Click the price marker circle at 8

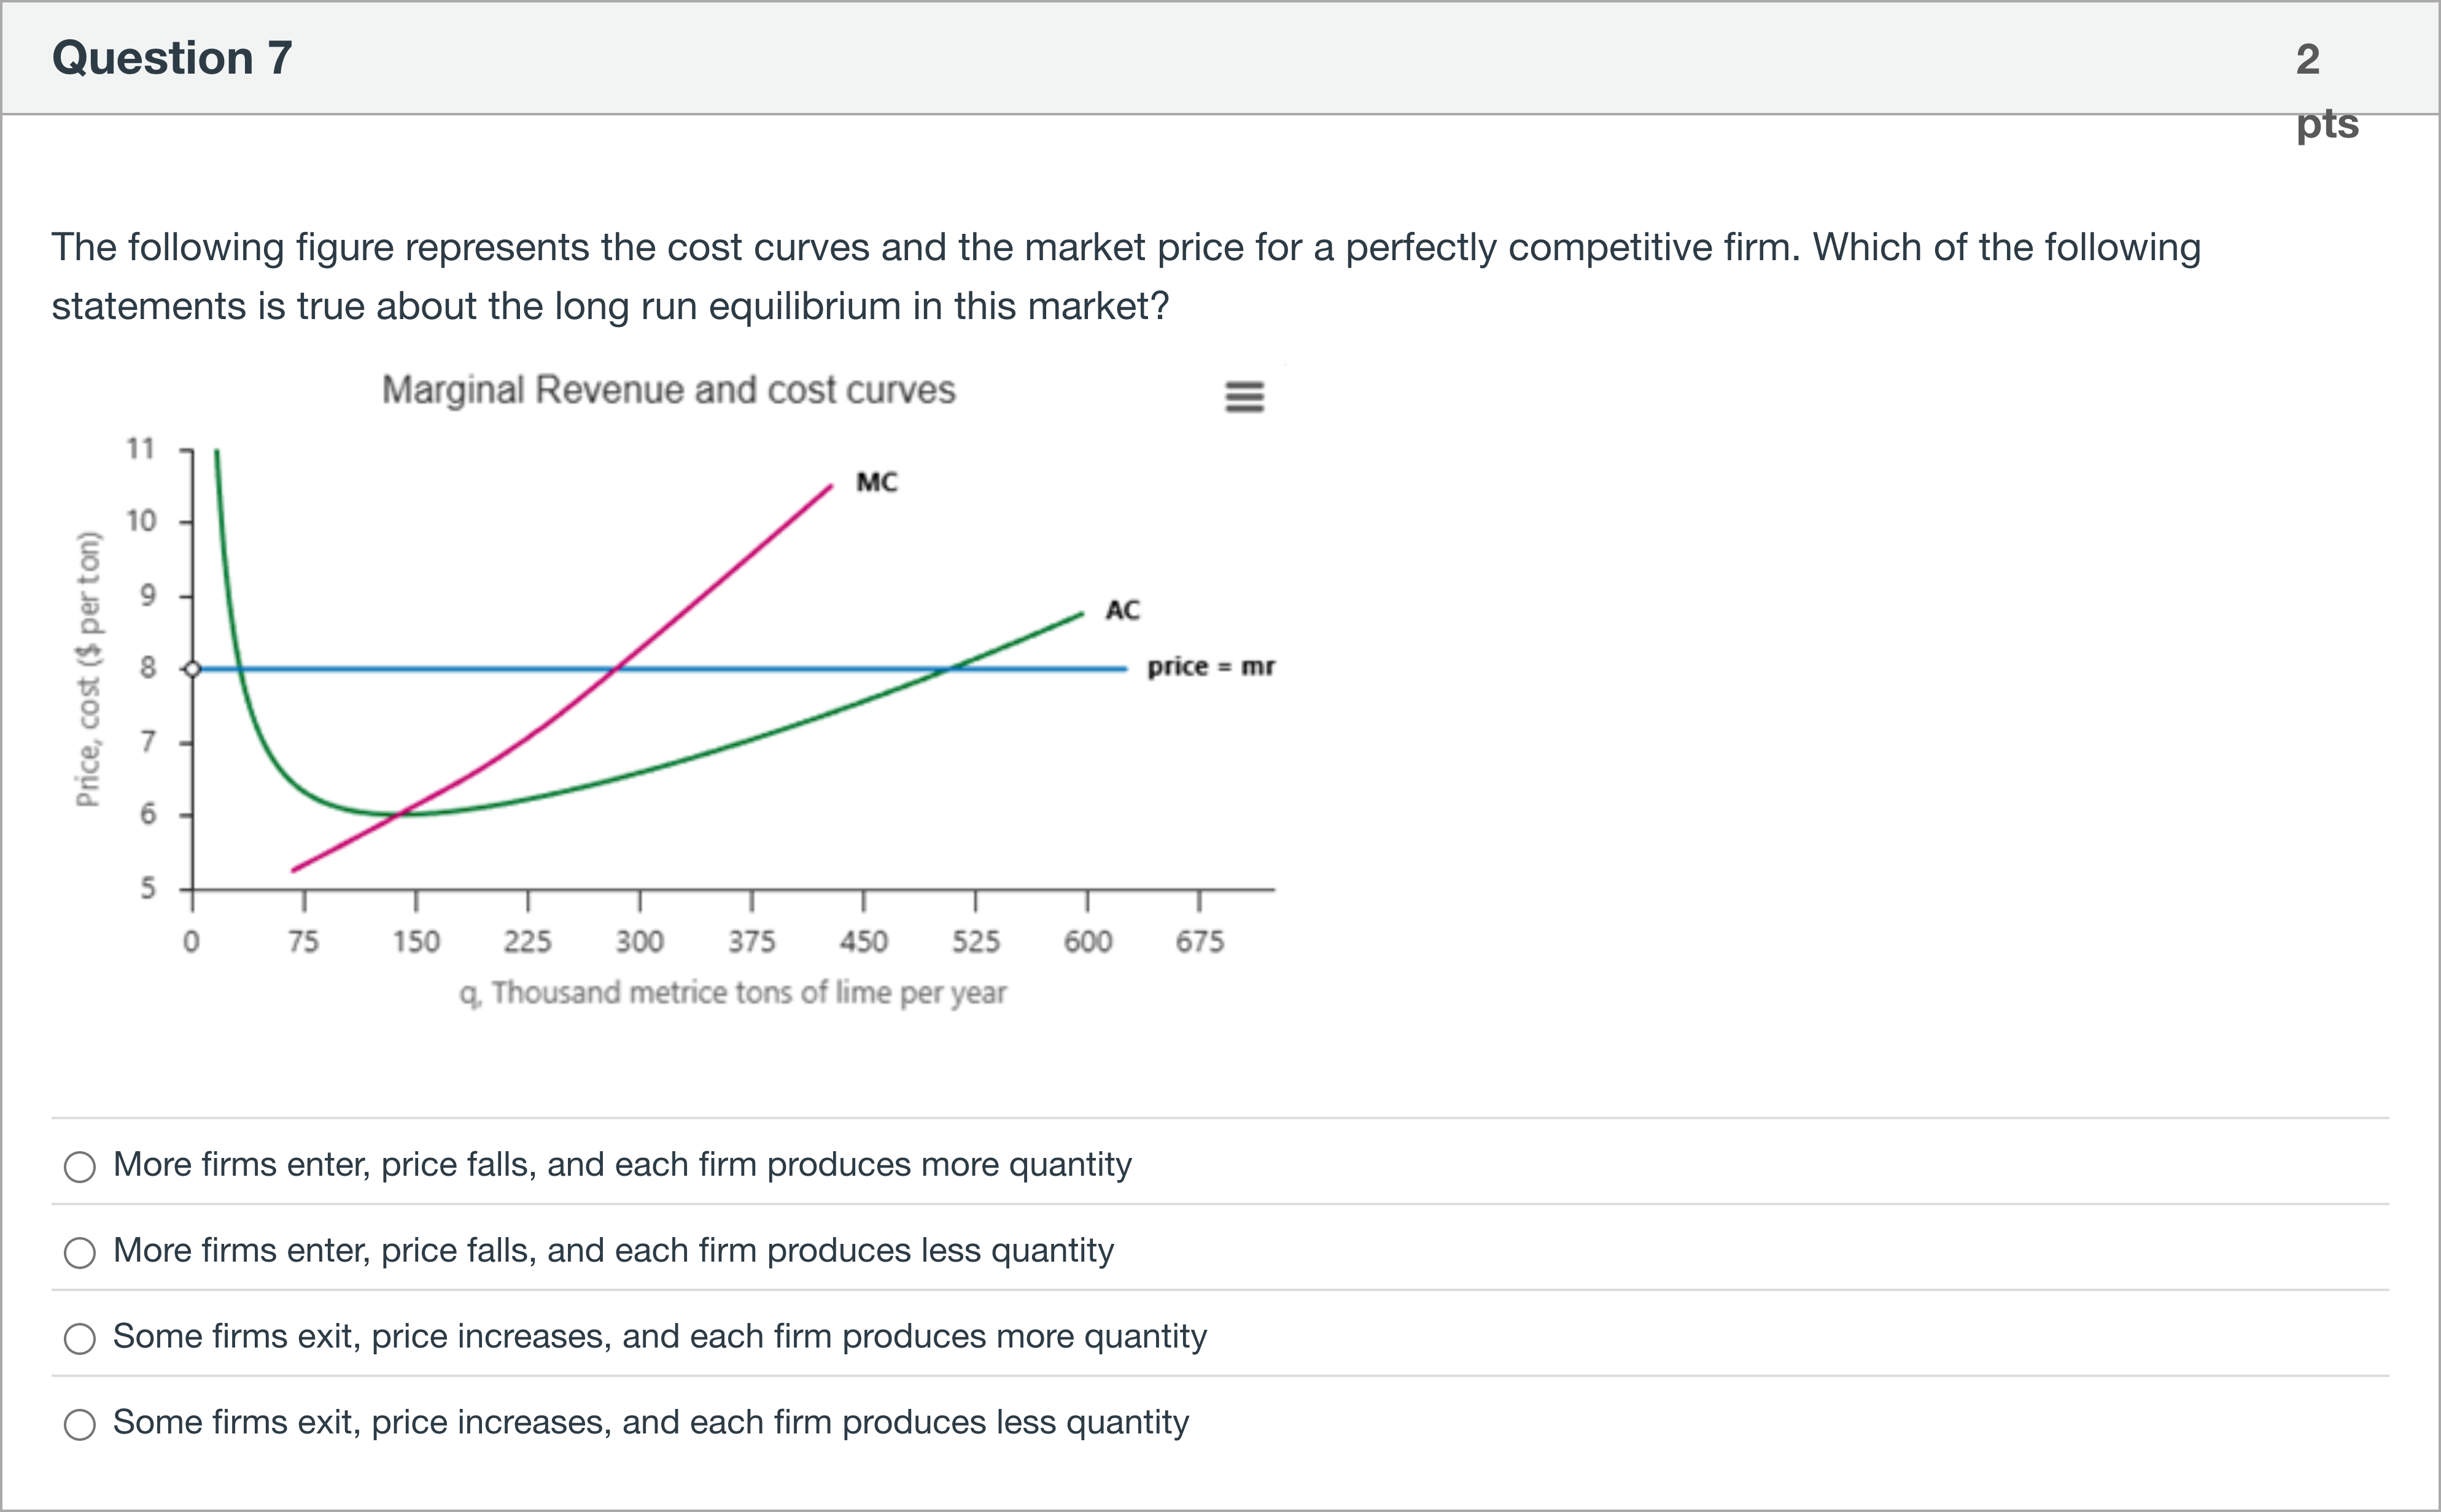coord(194,668)
